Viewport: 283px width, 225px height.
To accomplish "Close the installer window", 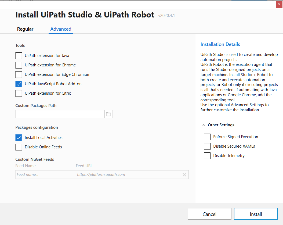I will (279, 4).
